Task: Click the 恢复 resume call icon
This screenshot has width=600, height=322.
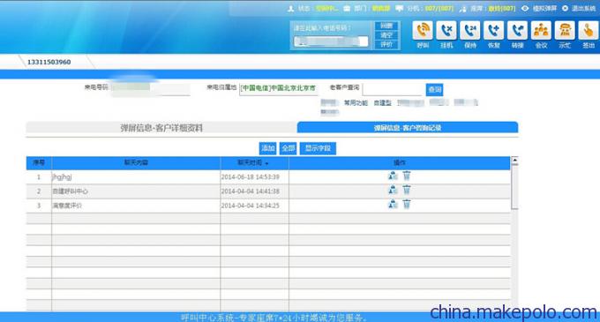Action: tap(493, 30)
